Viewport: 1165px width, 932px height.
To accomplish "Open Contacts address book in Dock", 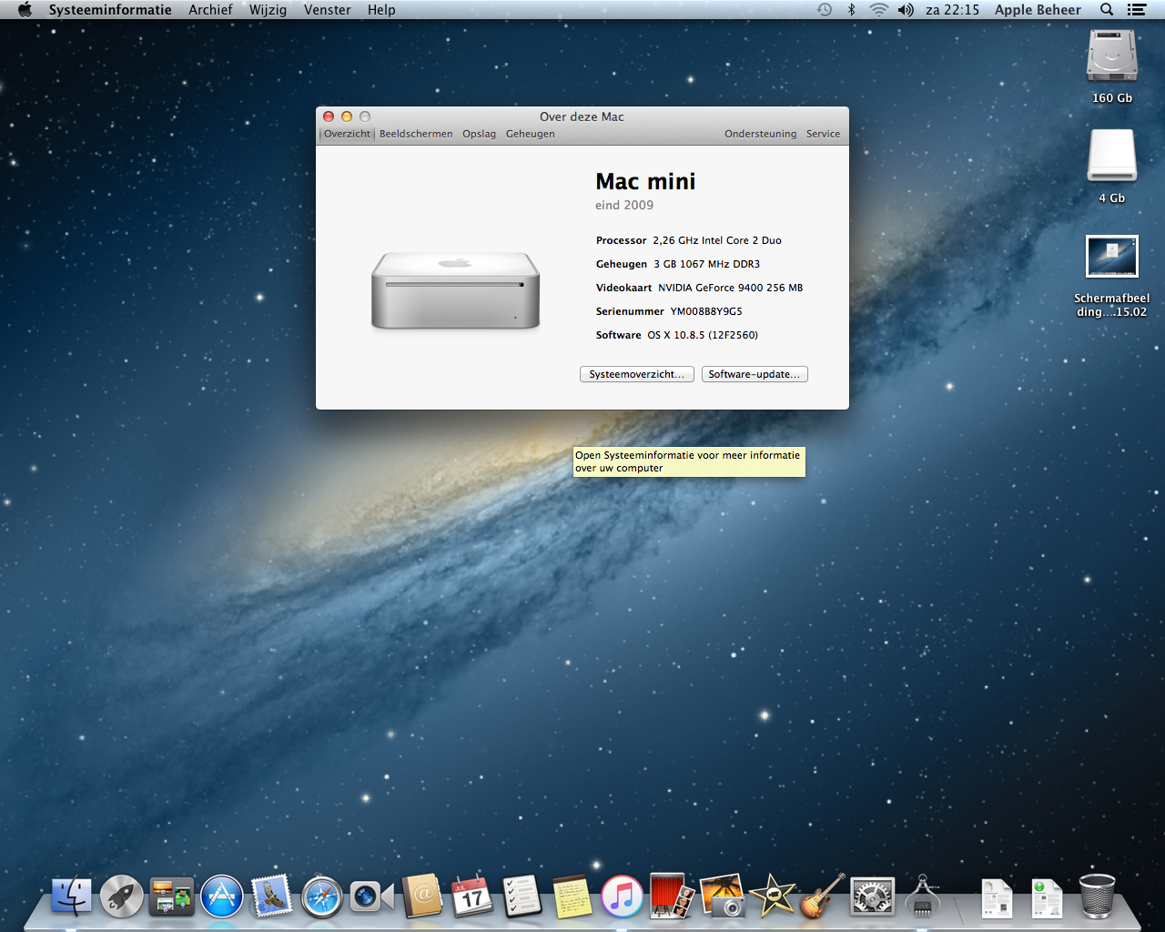I will pyautogui.click(x=422, y=897).
